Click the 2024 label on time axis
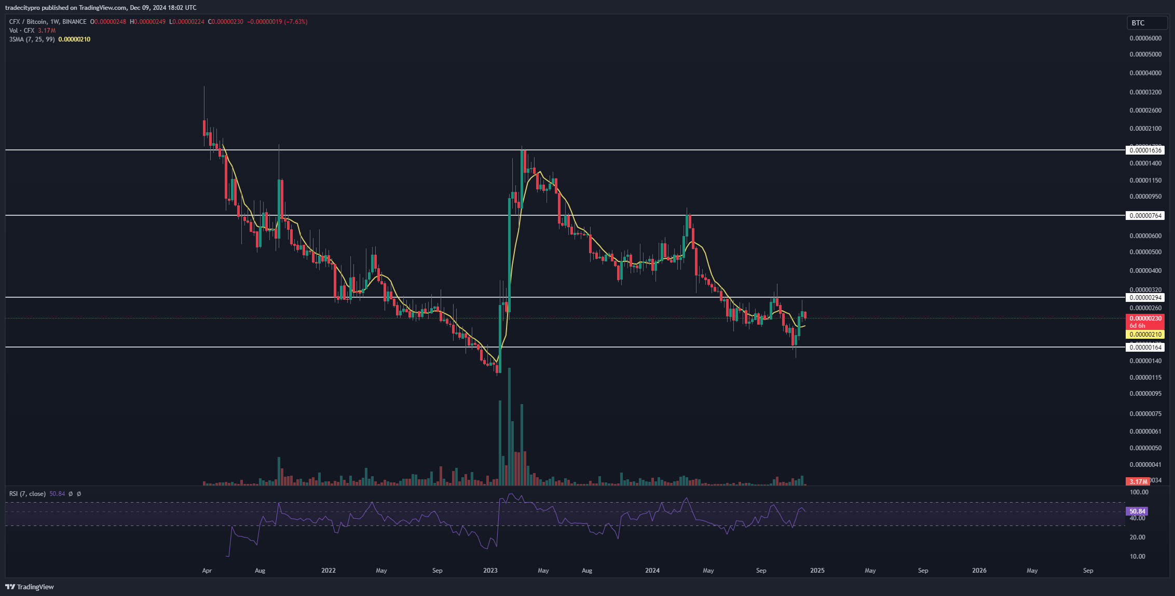The height and width of the screenshot is (596, 1175). [x=652, y=571]
